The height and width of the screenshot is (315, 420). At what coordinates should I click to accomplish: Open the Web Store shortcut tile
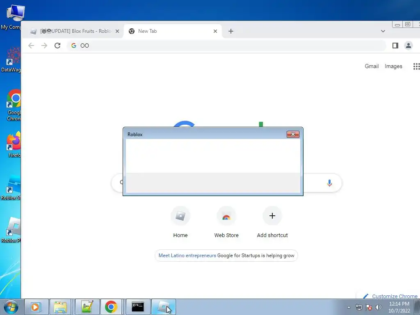coord(226,222)
